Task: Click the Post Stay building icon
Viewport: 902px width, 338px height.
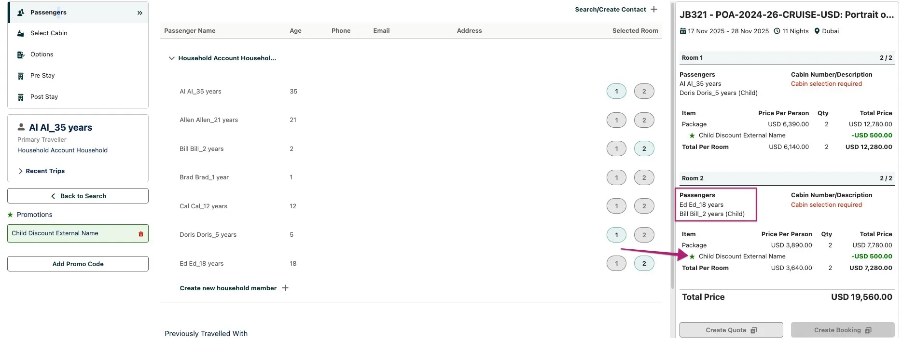Action: pyautogui.click(x=21, y=97)
